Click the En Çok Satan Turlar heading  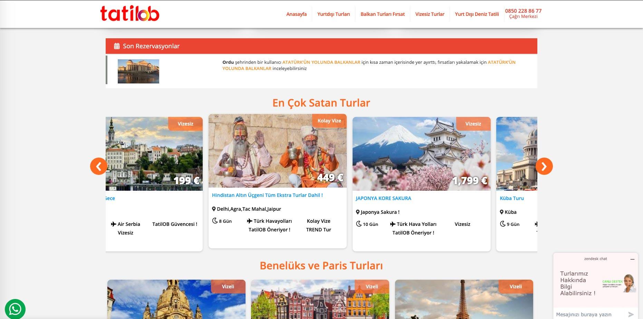point(321,103)
